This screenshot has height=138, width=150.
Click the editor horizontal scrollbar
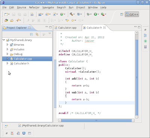[x=96, y=120]
